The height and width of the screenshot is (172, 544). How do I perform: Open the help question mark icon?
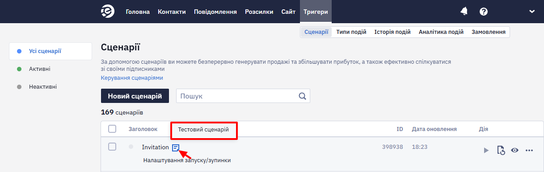click(483, 12)
